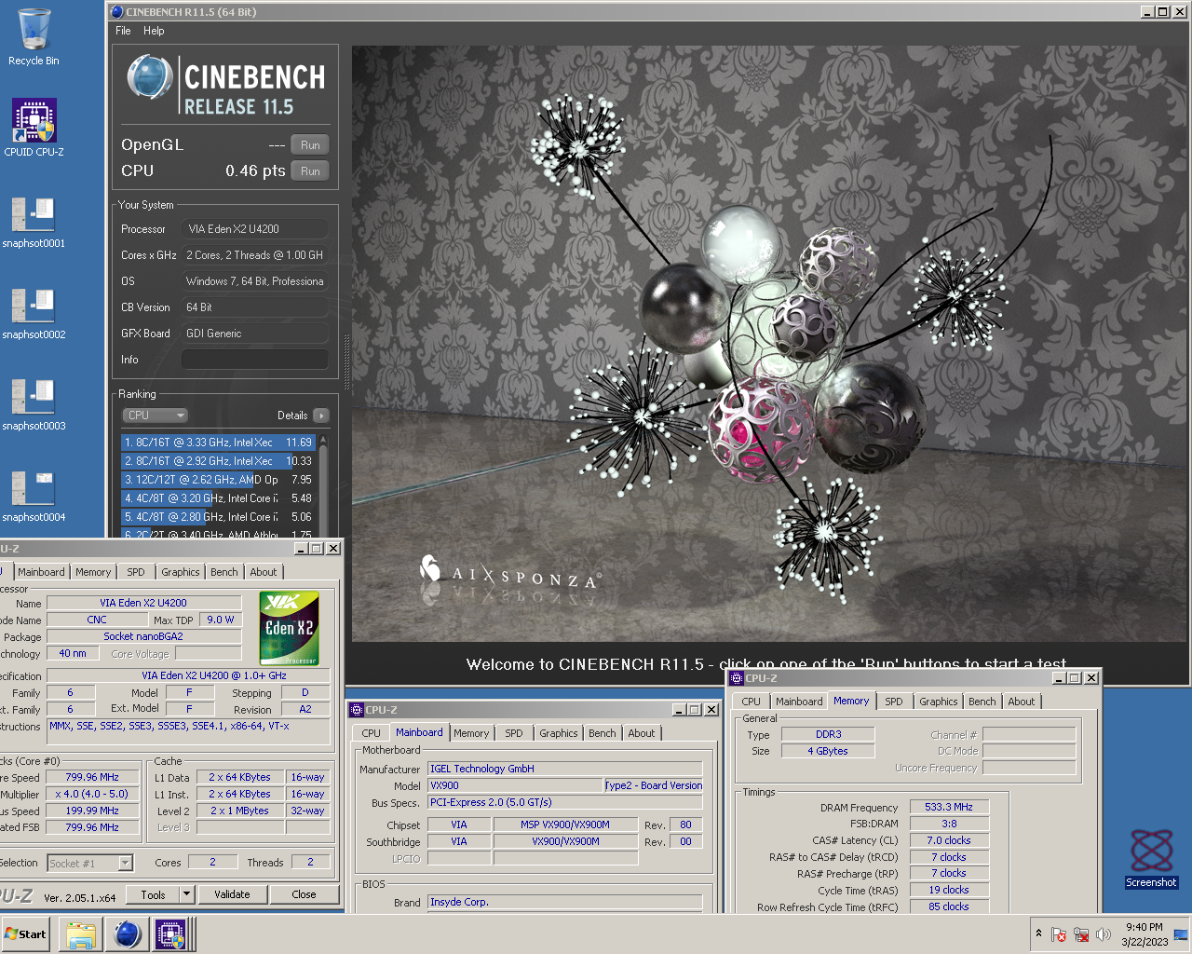The height and width of the screenshot is (954, 1192).
Task: Run the OpenGL benchmark
Action: click(x=310, y=145)
